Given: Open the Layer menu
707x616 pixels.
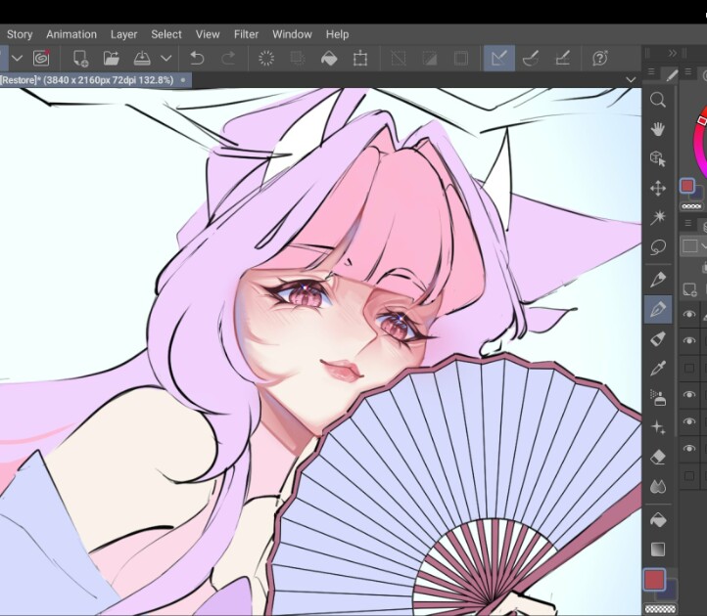Looking at the screenshot, I should coord(123,34).
